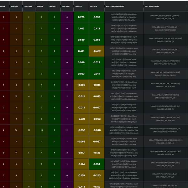Select the 0.363 Doi Lai cell
The width and height of the screenshot is (188, 188).
[x=97, y=40]
